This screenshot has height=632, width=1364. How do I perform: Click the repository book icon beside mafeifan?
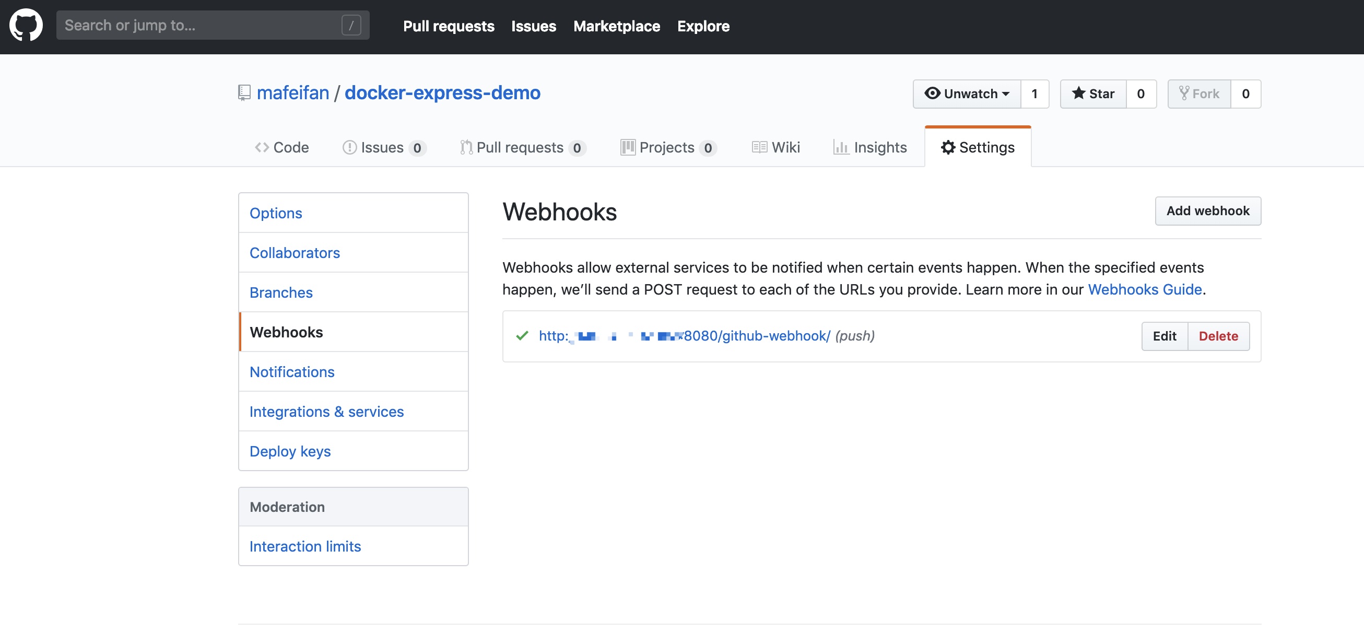[244, 92]
